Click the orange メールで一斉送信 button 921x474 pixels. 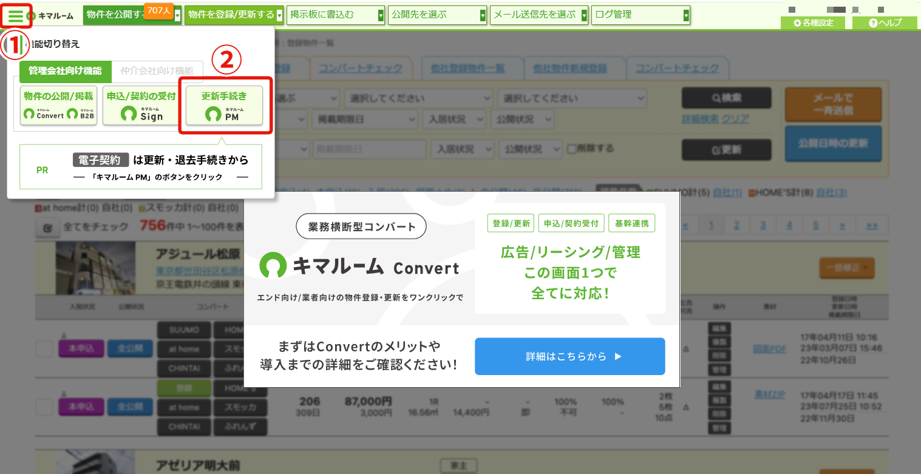click(832, 104)
